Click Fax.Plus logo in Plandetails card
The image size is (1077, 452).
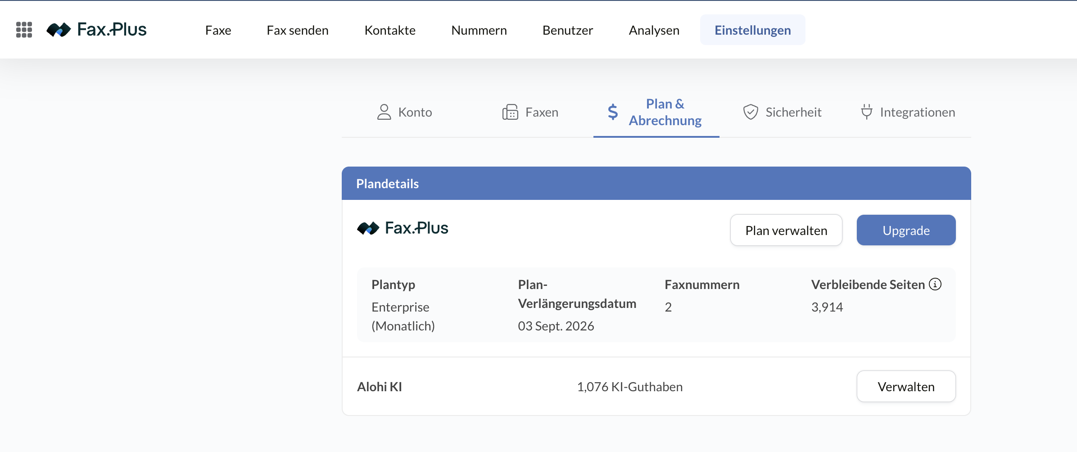click(403, 228)
